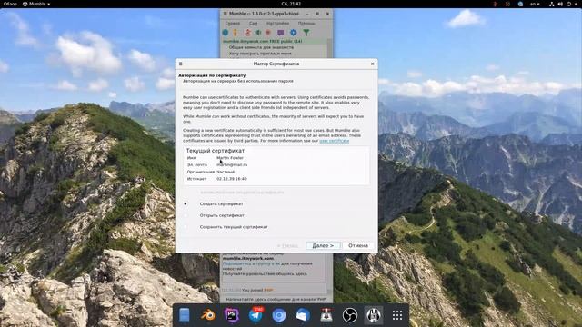The width and height of the screenshot is (582, 327).
Task: Launch Blender from the dock
Action: click(x=208, y=315)
